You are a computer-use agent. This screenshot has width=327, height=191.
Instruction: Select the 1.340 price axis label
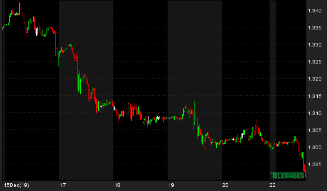[x=315, y=11]
